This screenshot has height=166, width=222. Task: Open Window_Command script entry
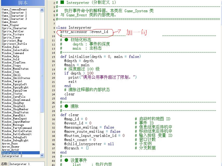pos(13,53)
